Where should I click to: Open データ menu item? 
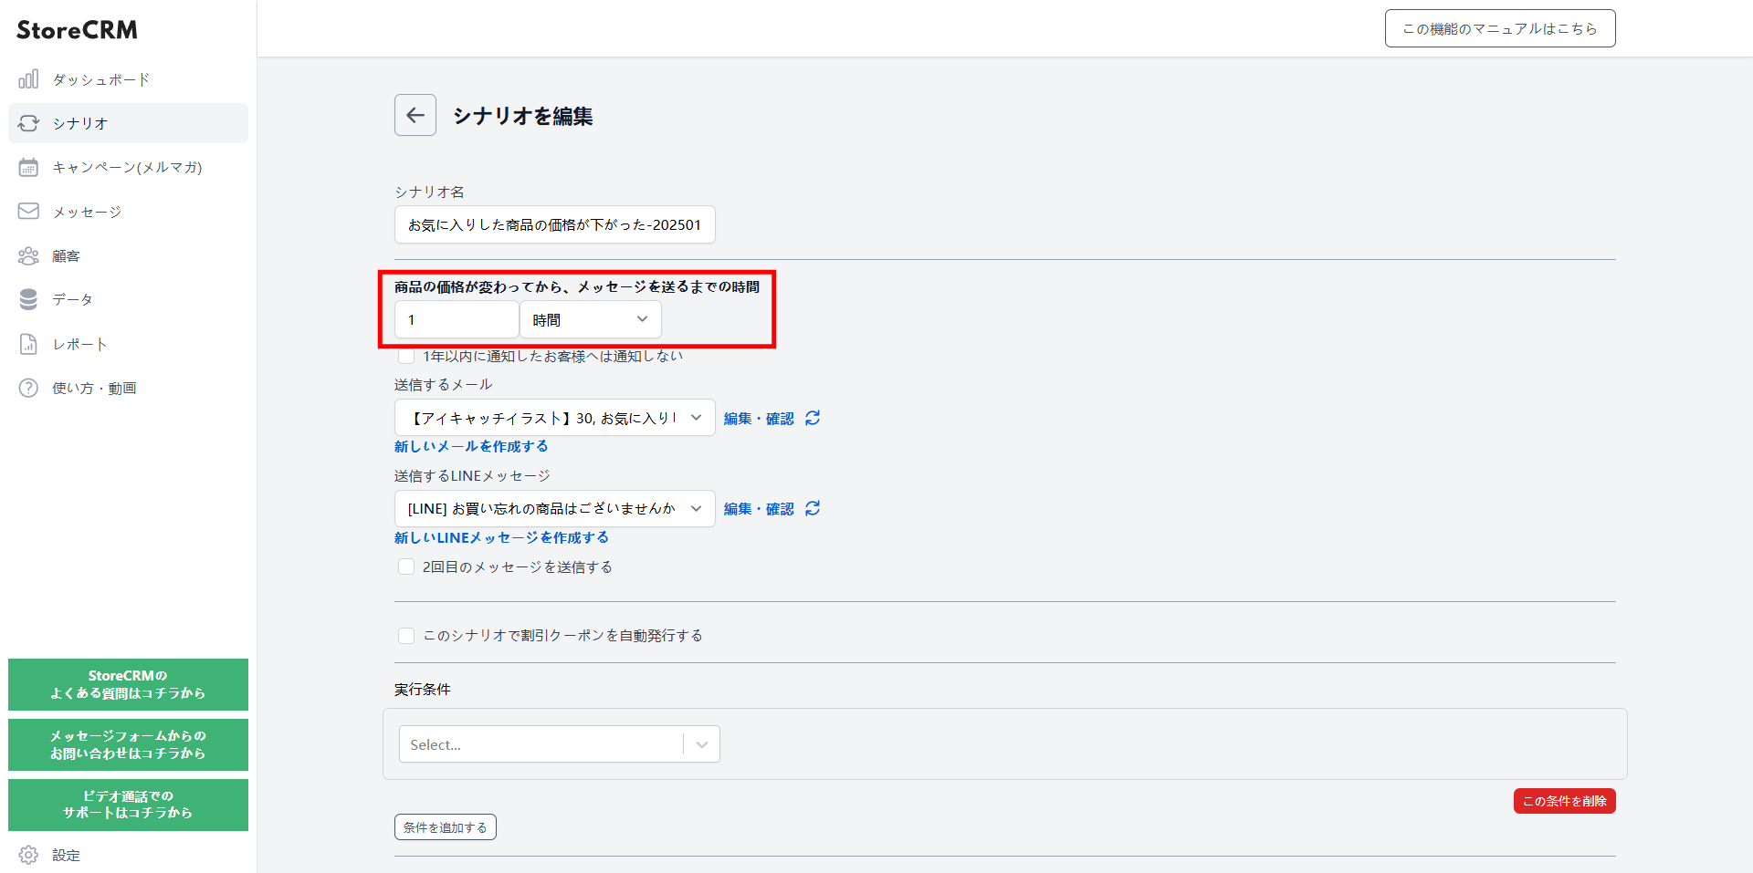[x=128, y=299]
